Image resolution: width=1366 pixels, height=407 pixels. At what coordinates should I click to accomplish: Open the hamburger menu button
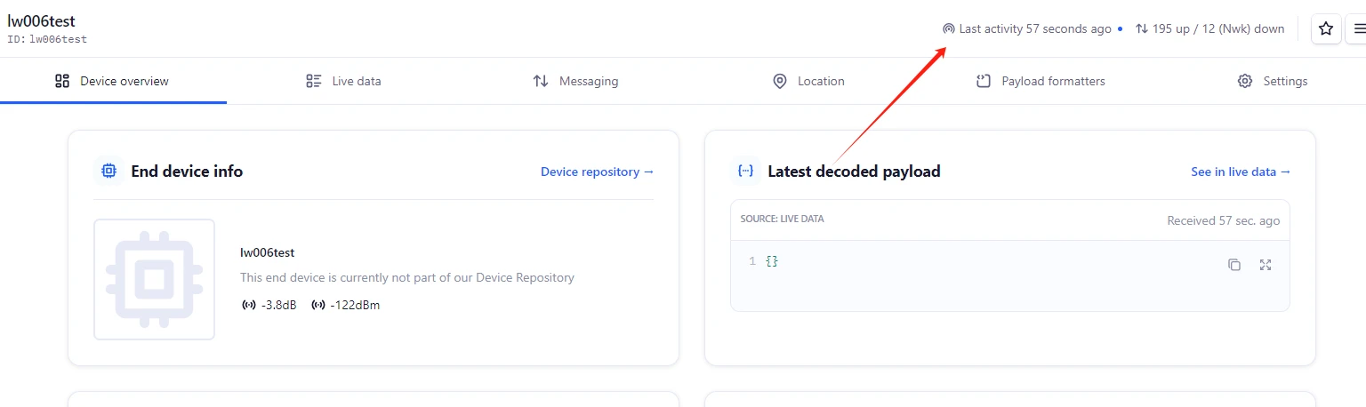pyautogui.click(x=1358, y=29)
